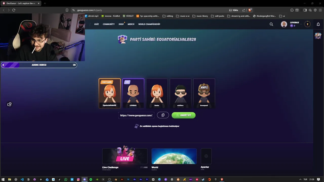The width and height of the screenshot is (324, 182).
Task: Toggle the browser sidebar panel icon
Action: click(x=305, y=10)
